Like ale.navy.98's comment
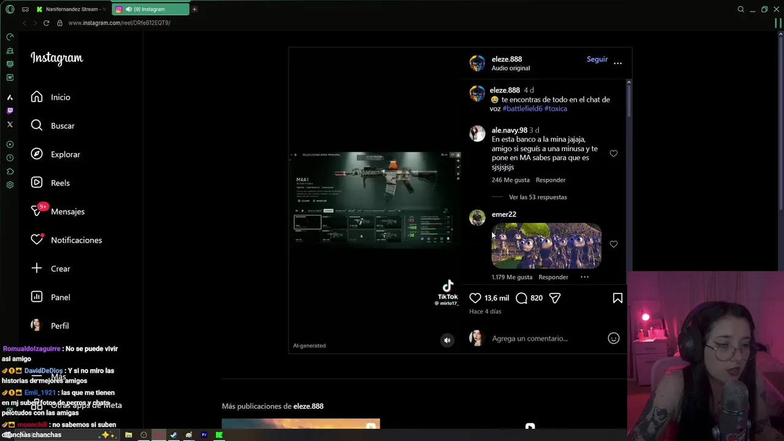This screenshot has height=441, width=784. [x=613, y=153]
